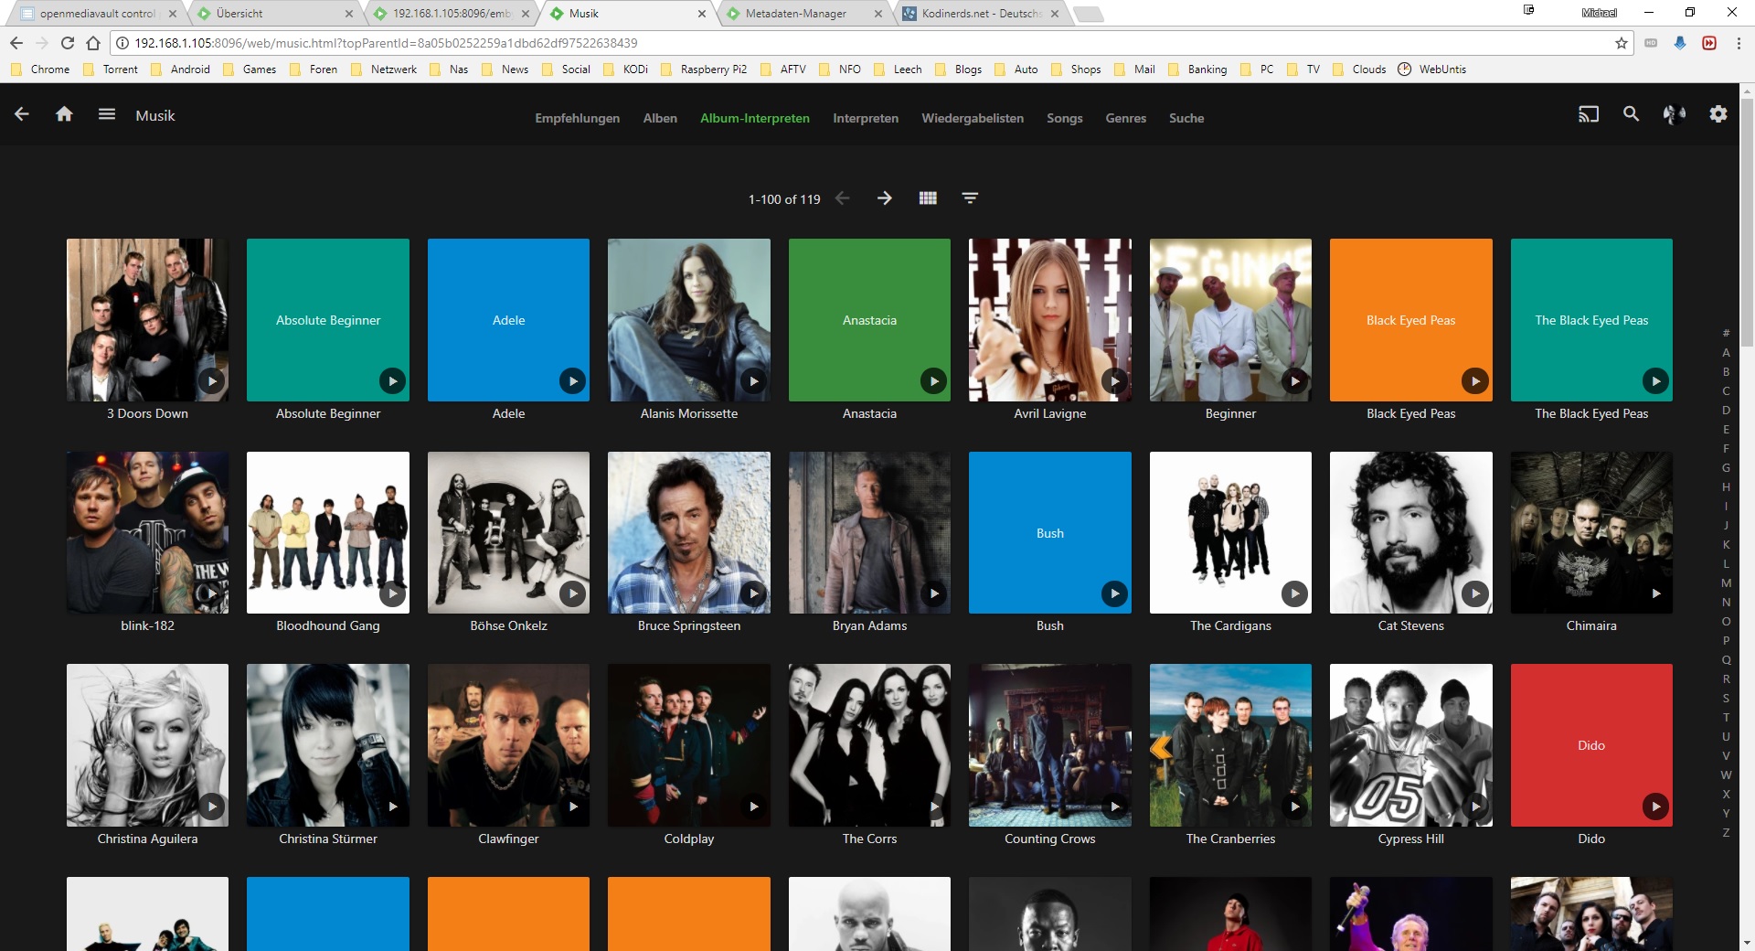Close the Kodinerds.net browser tab
The height and width of the screenshot is (951, 1755).
[1055, 14]
